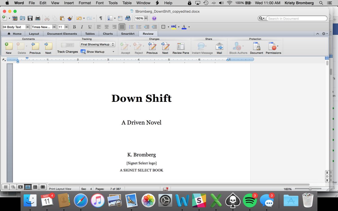This screenshot has height=211, width=338.
Task: Paste from clipboard icon
Action: [x=63, y=18]
